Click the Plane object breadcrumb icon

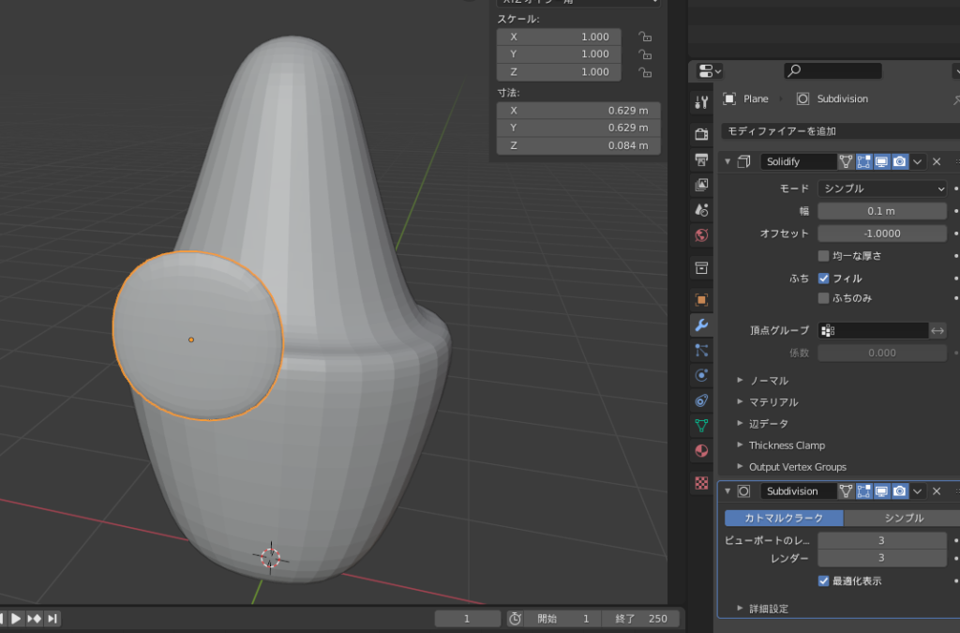point(729,98)
